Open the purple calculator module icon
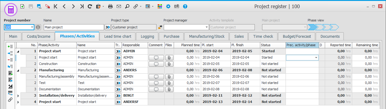Screen dimensions: 386x109 [x=11, y=10]
